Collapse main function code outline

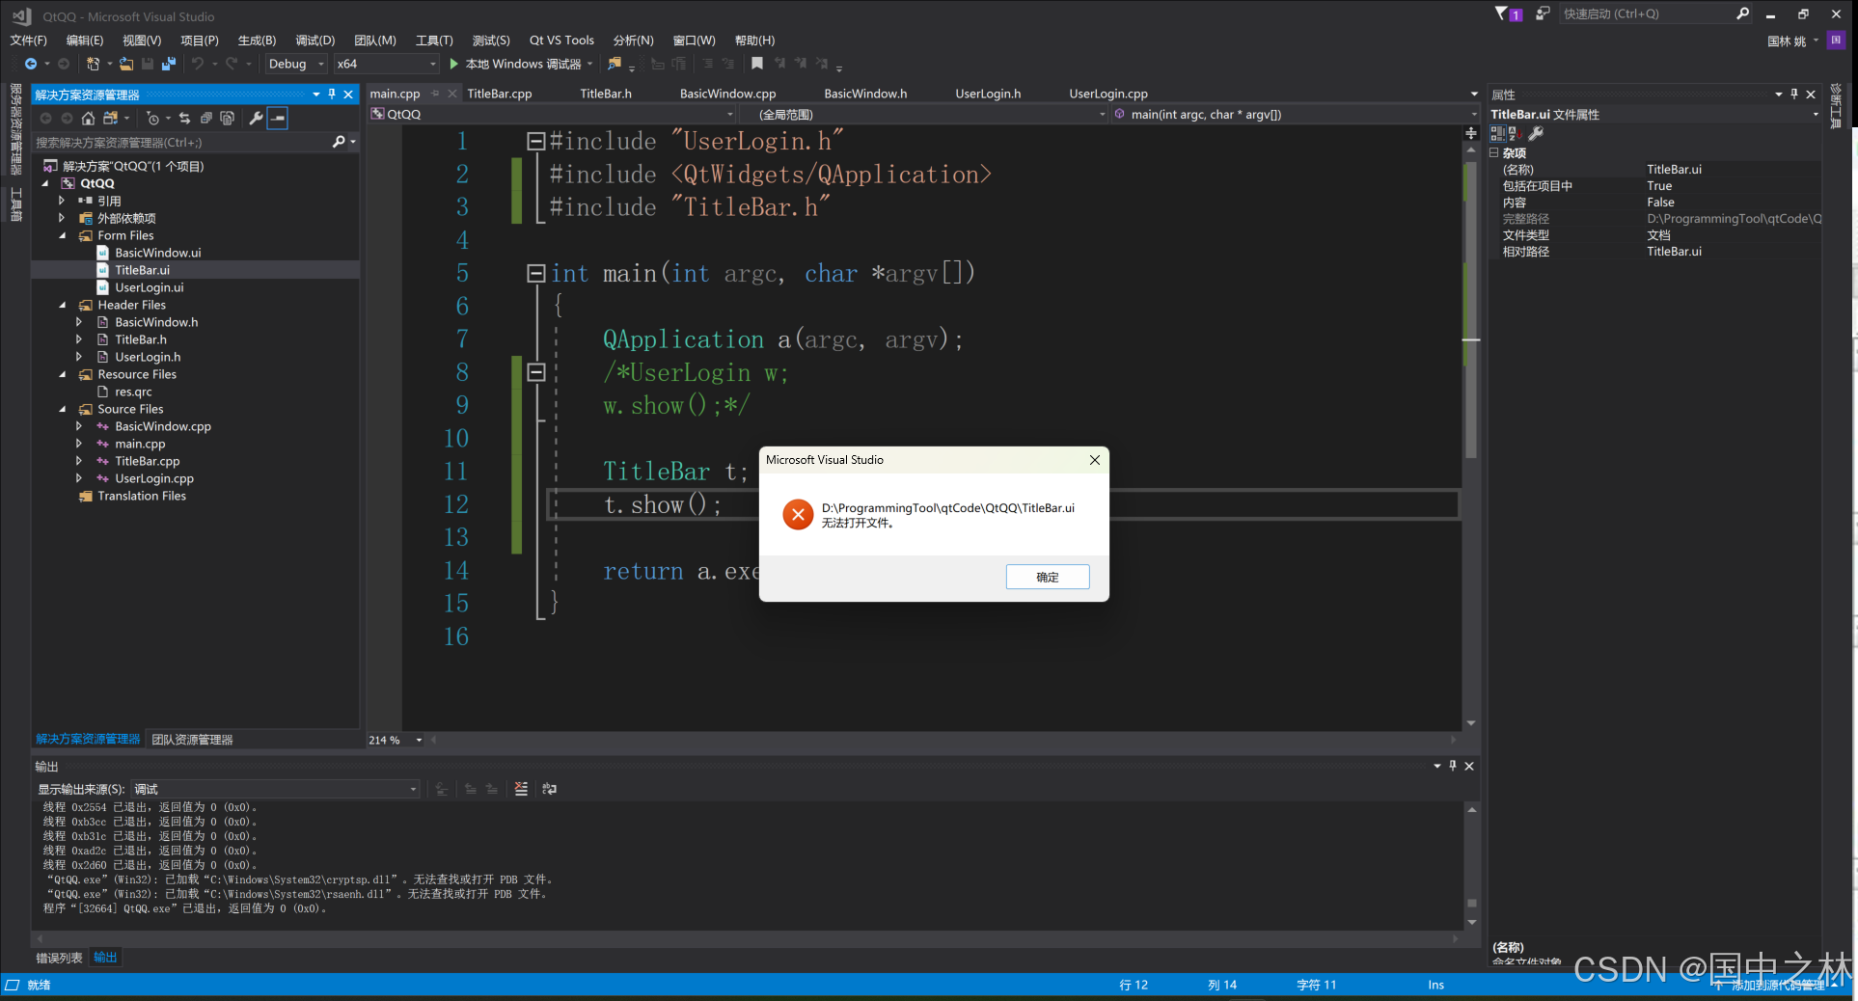536,273
